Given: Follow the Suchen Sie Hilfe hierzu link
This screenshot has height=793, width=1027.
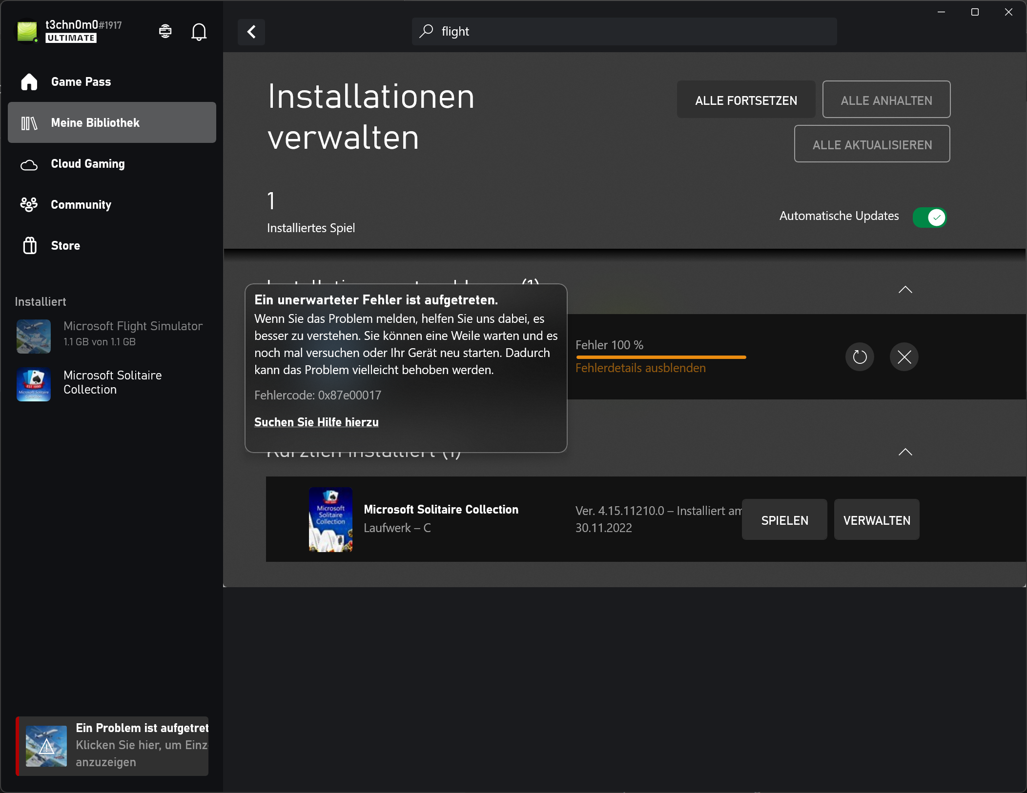Looking at the screenshot, I should pyautogui.click(x=316, y=422).
